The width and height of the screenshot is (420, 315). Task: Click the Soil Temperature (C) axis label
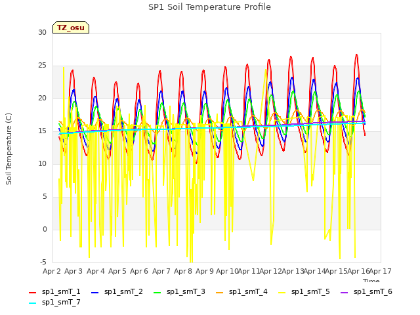[9, 149]
